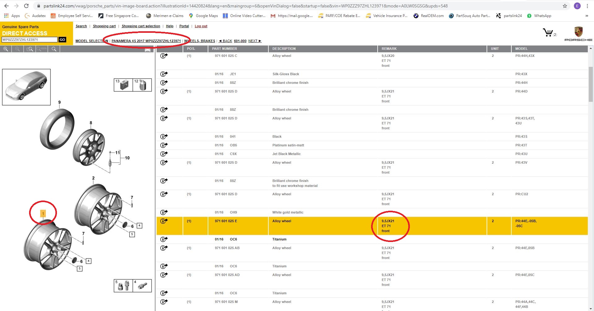Open the Search menu link
The image size is (594, 311).
[81, 26]
